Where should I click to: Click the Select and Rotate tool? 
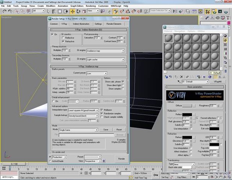point(78,11)
